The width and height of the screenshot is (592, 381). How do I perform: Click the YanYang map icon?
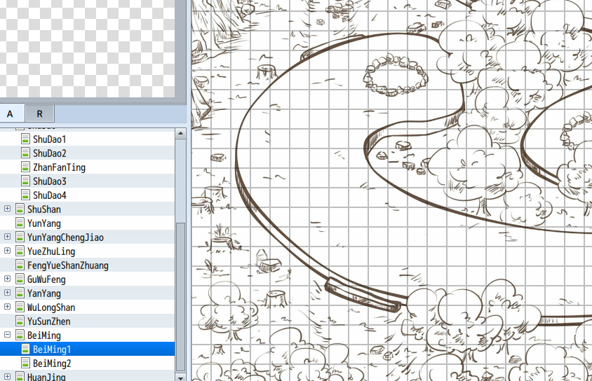(x=20, y=293)
